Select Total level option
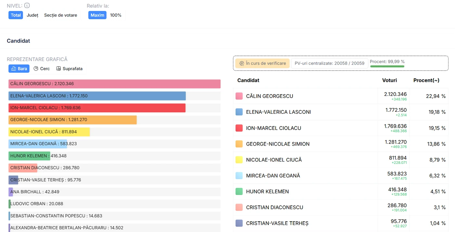The height and width of the screenshot is (232, 455). 16,15
